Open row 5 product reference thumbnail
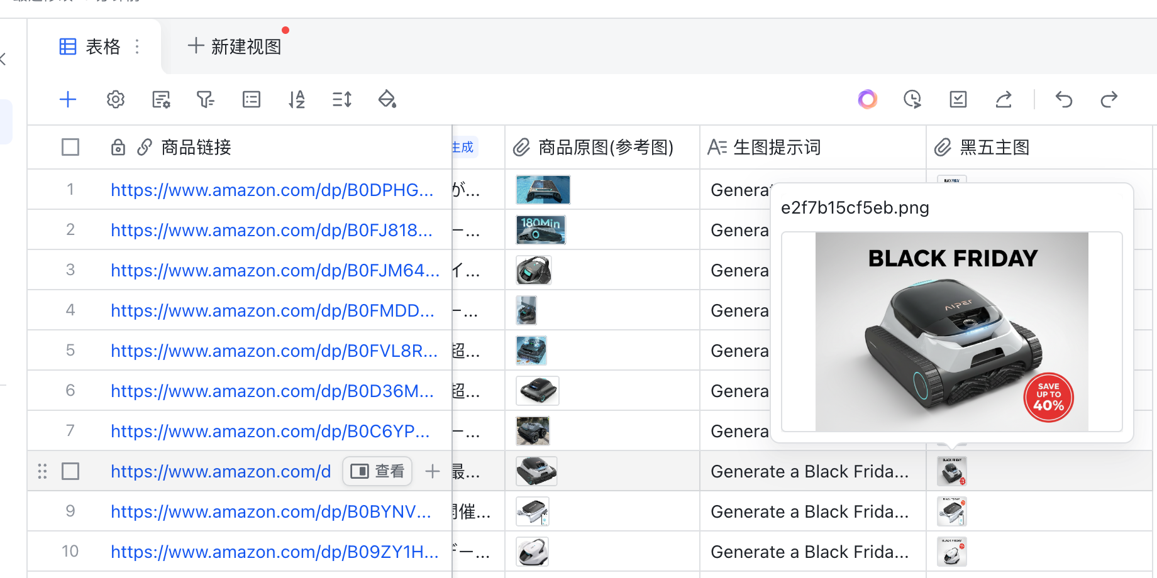 (x=531, y=351)
